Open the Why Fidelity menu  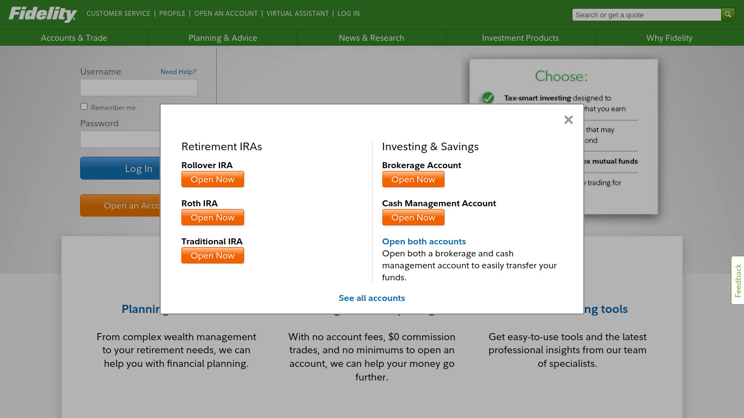click(x=669, y=38)
